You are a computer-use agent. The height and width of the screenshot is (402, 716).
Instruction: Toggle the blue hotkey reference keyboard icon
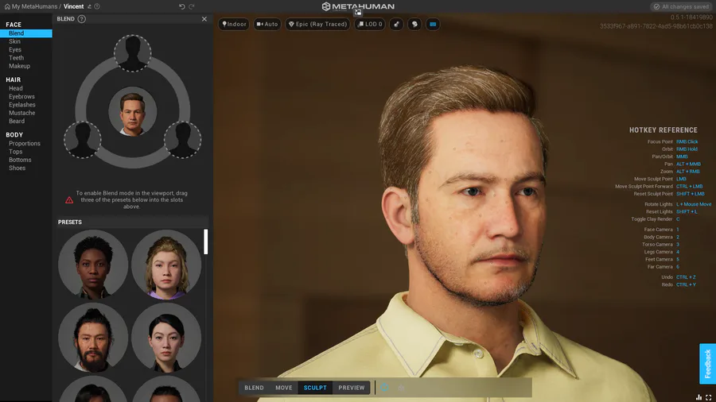[433, 24]
